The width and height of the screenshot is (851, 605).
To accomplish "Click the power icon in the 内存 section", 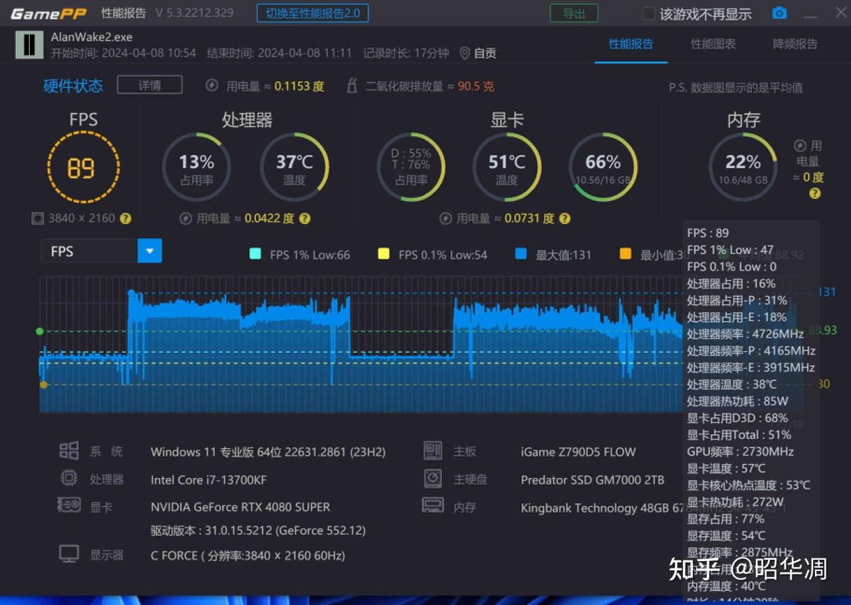I will tap(800, 146).
